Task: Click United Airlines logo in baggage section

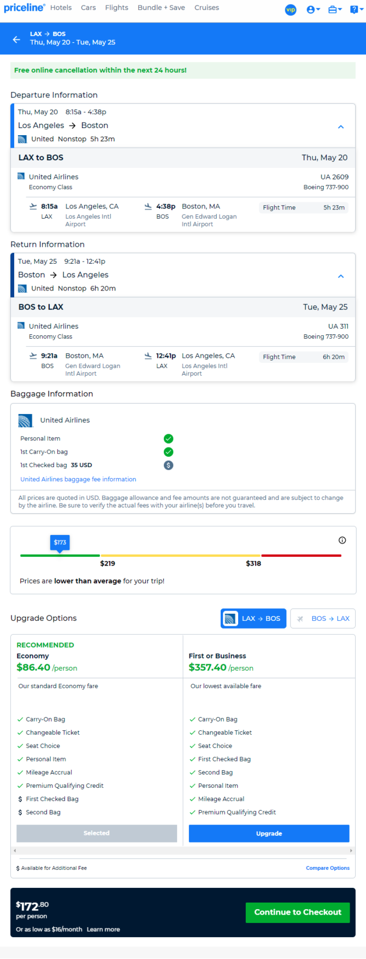Action: (x=25, y=420)
